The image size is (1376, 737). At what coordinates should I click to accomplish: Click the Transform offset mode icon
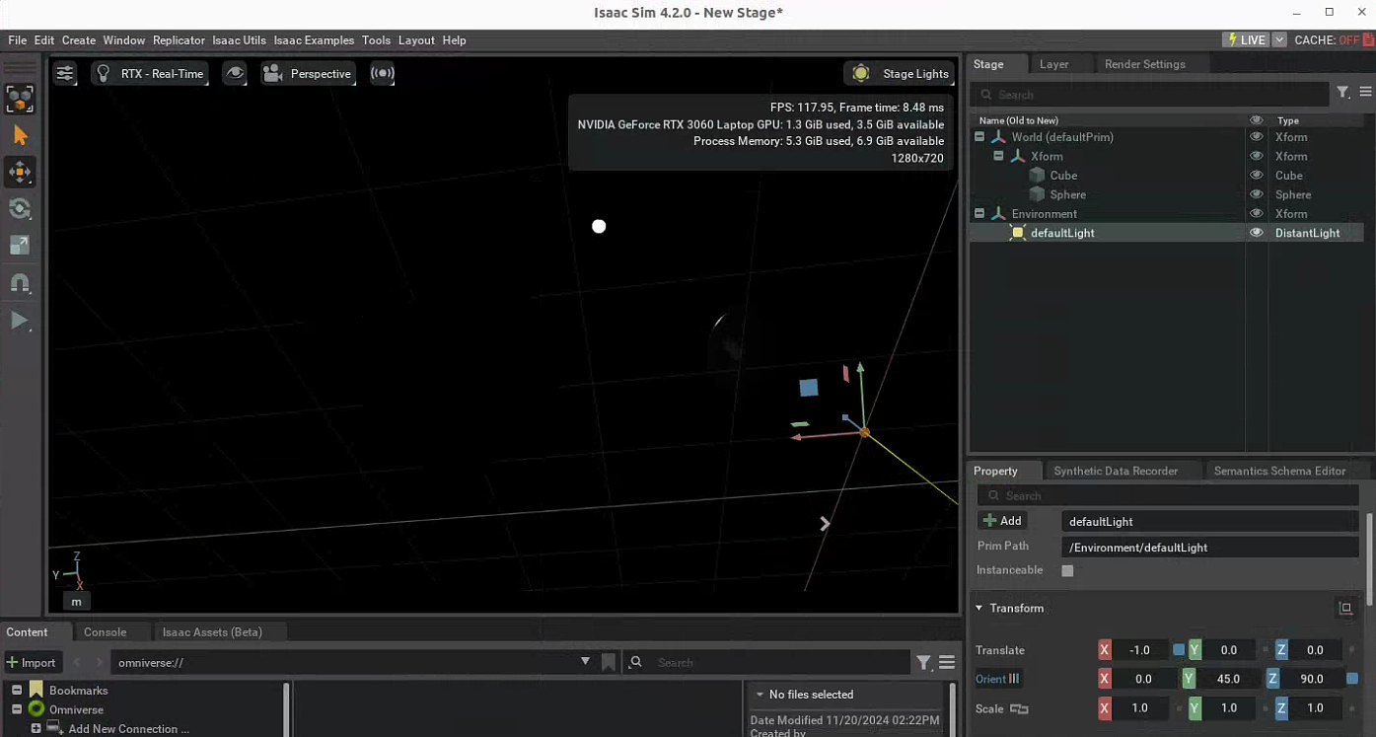(1345, 609)
